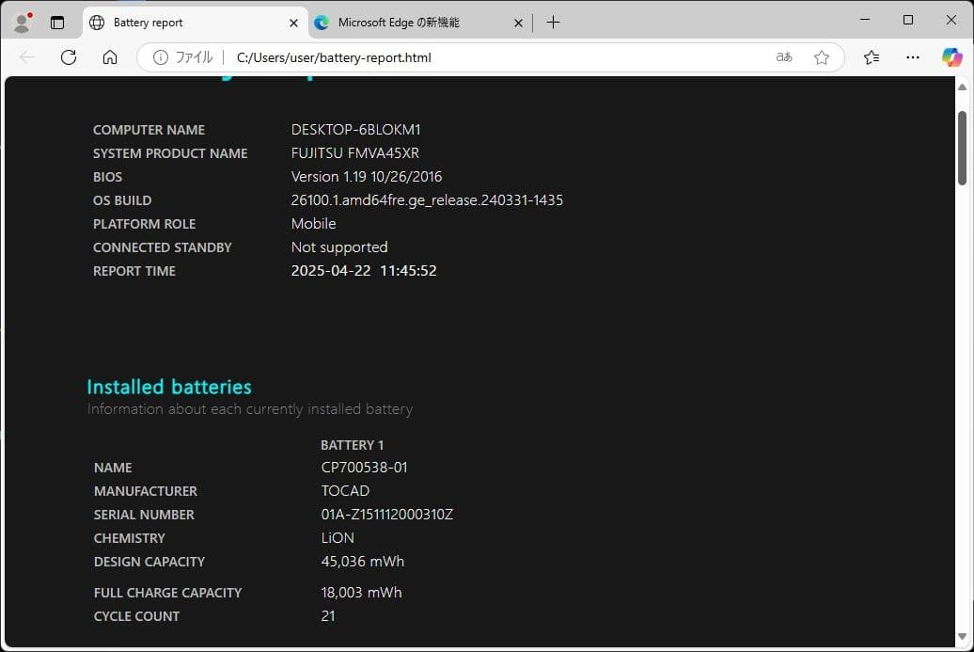Open a new tab with the plus button

pyautogui.click(x=553, y=22)
